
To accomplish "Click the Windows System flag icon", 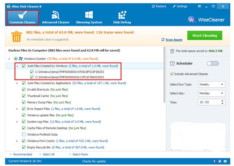I will coord(21,59).
